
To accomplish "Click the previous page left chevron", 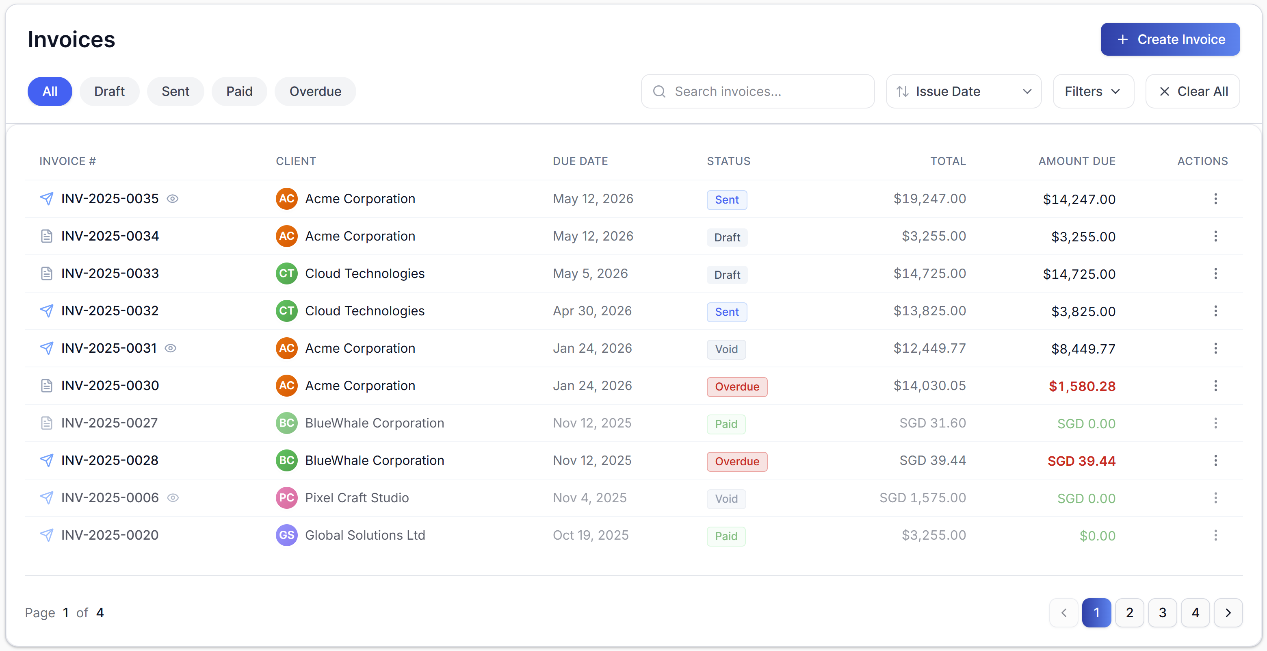I will click(1064, 613).
